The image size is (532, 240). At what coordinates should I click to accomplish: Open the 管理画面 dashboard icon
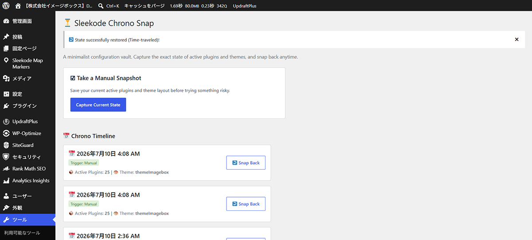6,21
